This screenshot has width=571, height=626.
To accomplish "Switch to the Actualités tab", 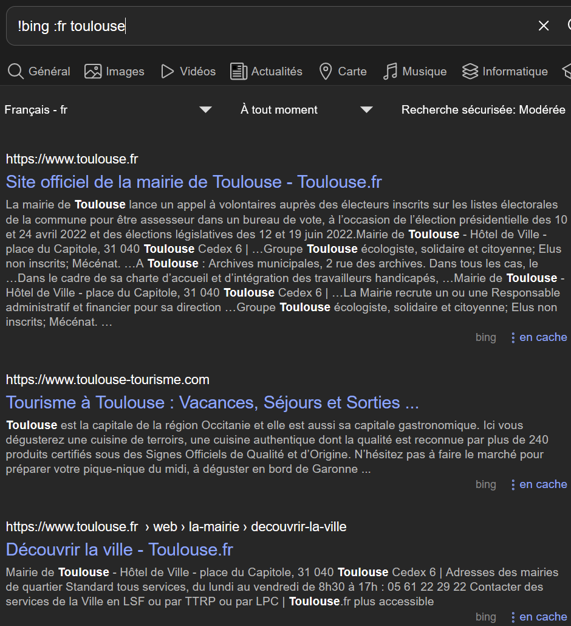I will pos(267,72).
